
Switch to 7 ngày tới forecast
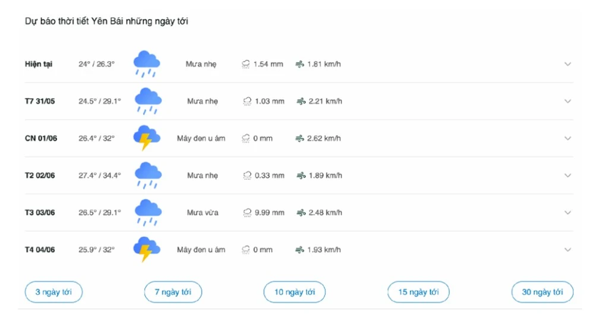(x=173, y=292)
